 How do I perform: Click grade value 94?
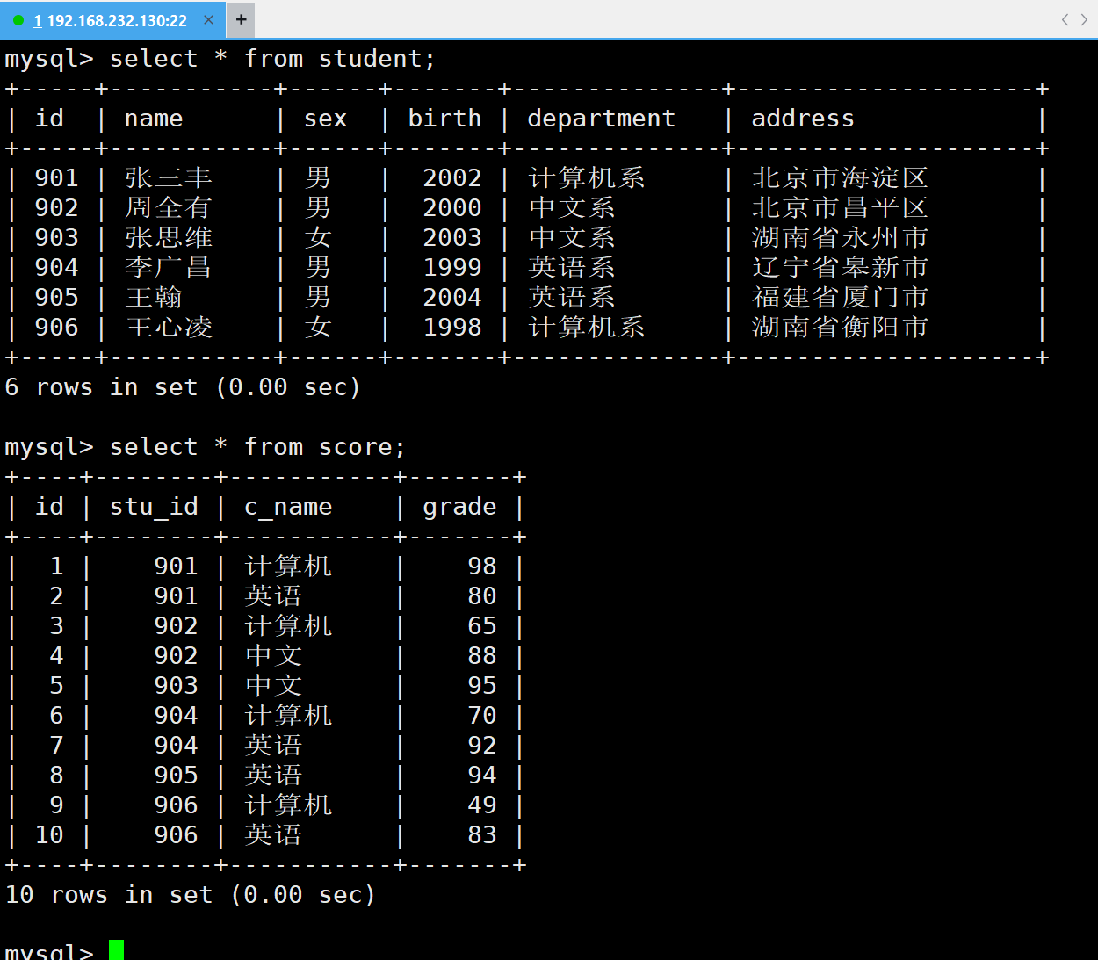pyautogui.click(x=482, y=775)
